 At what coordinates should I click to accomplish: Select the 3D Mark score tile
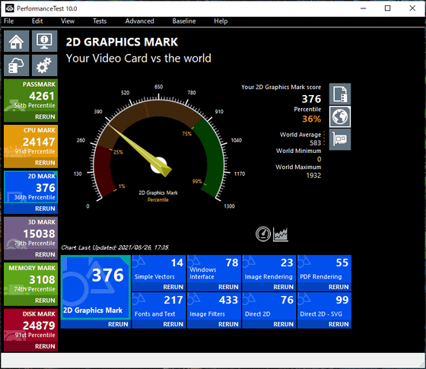30,234
